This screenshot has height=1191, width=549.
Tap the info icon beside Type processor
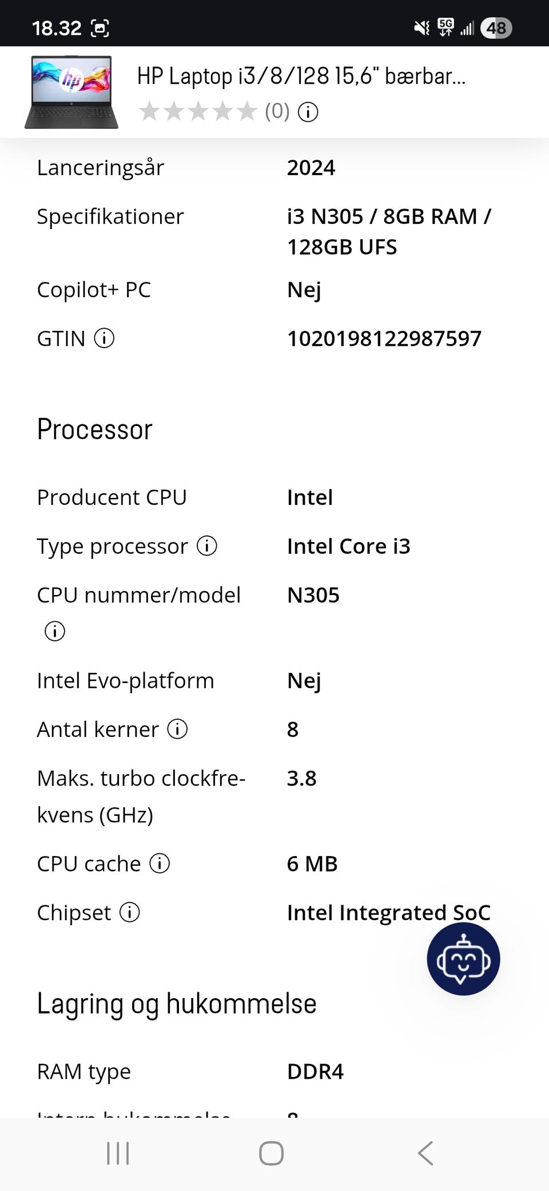[207, 546]
